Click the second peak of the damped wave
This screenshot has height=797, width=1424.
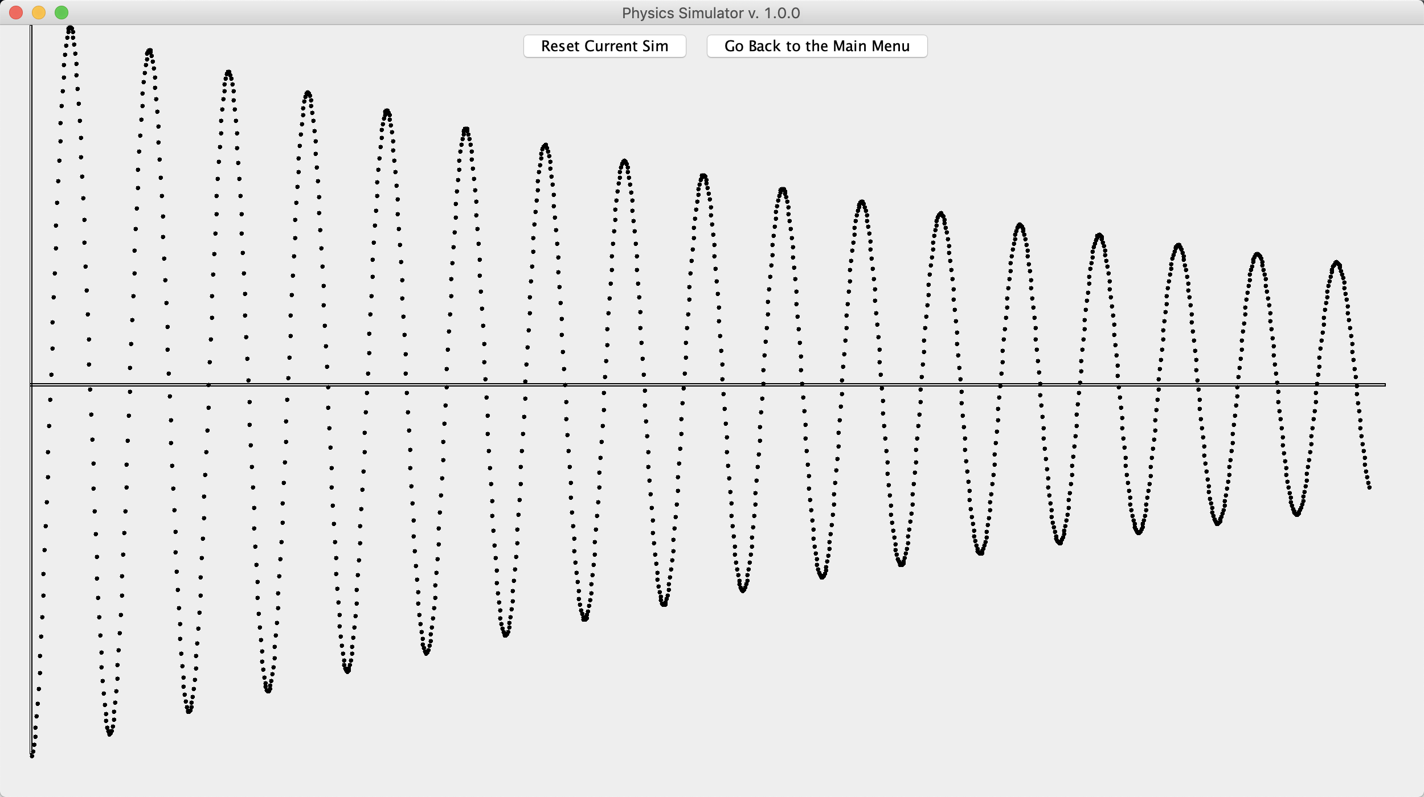tap(149, 51)
